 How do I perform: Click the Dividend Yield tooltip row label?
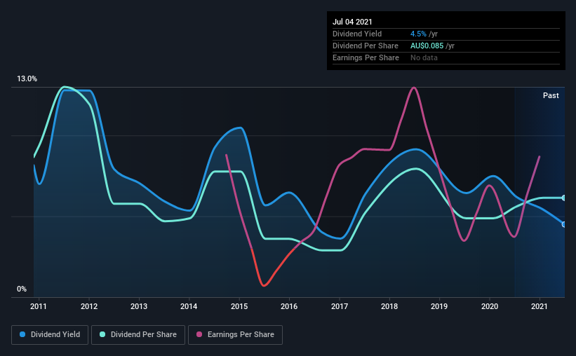tap(357, 34)
